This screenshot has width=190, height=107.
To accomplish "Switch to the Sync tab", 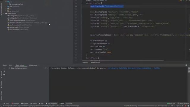I will pyautogui.click(x=10, y=65).
